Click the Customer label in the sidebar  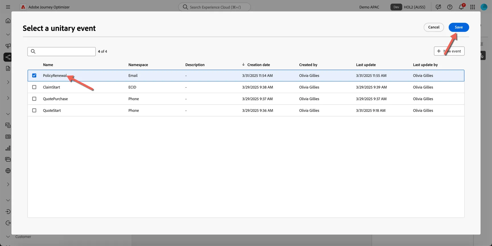(x=23, y=237)
